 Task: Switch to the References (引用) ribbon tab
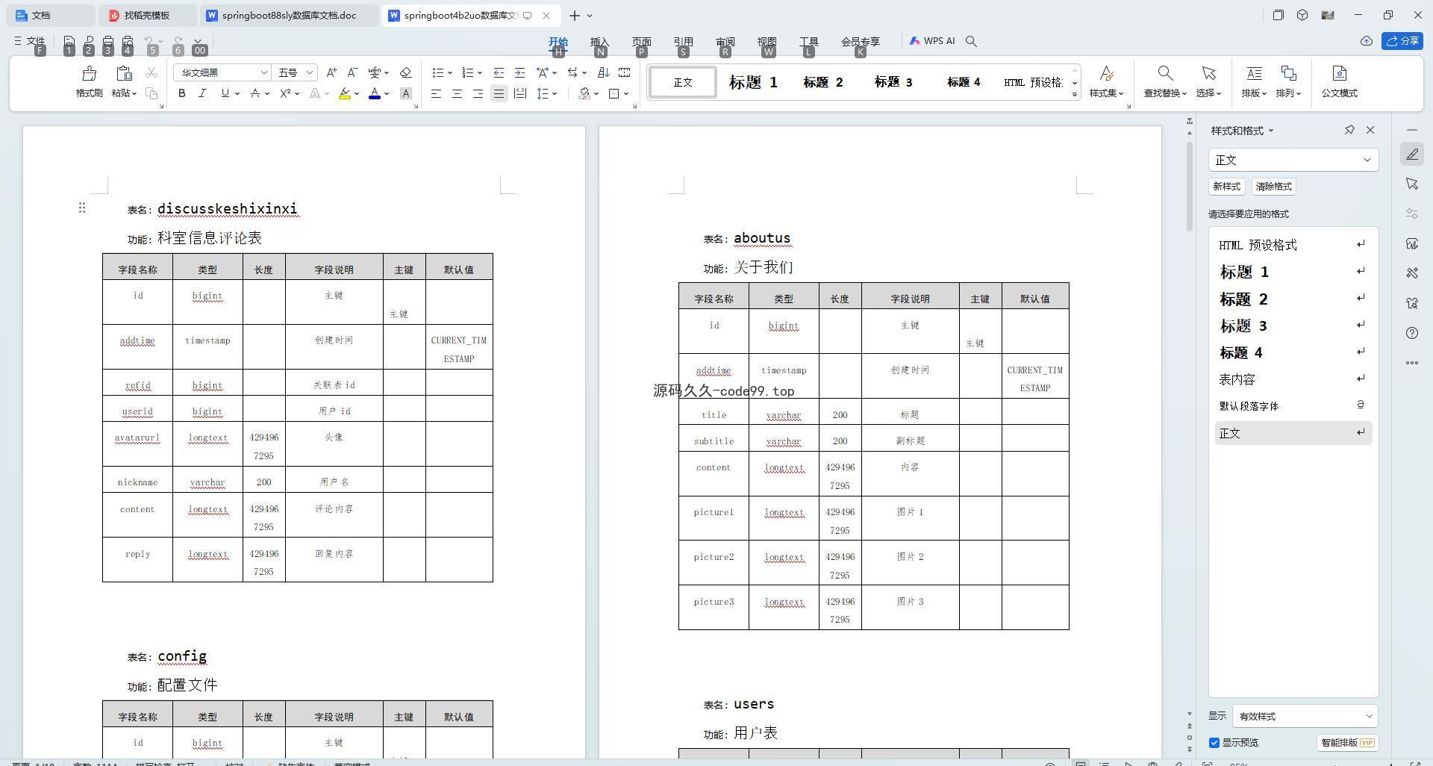click(683, 42)
